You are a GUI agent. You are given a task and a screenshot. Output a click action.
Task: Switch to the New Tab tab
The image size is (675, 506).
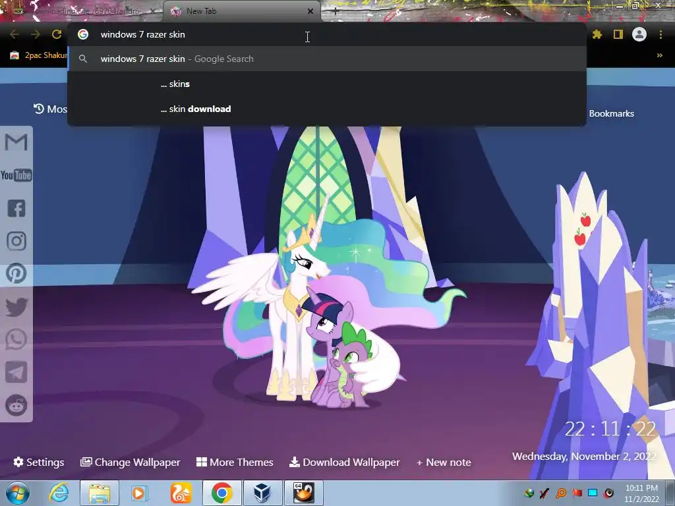click(x=241, y=11)
